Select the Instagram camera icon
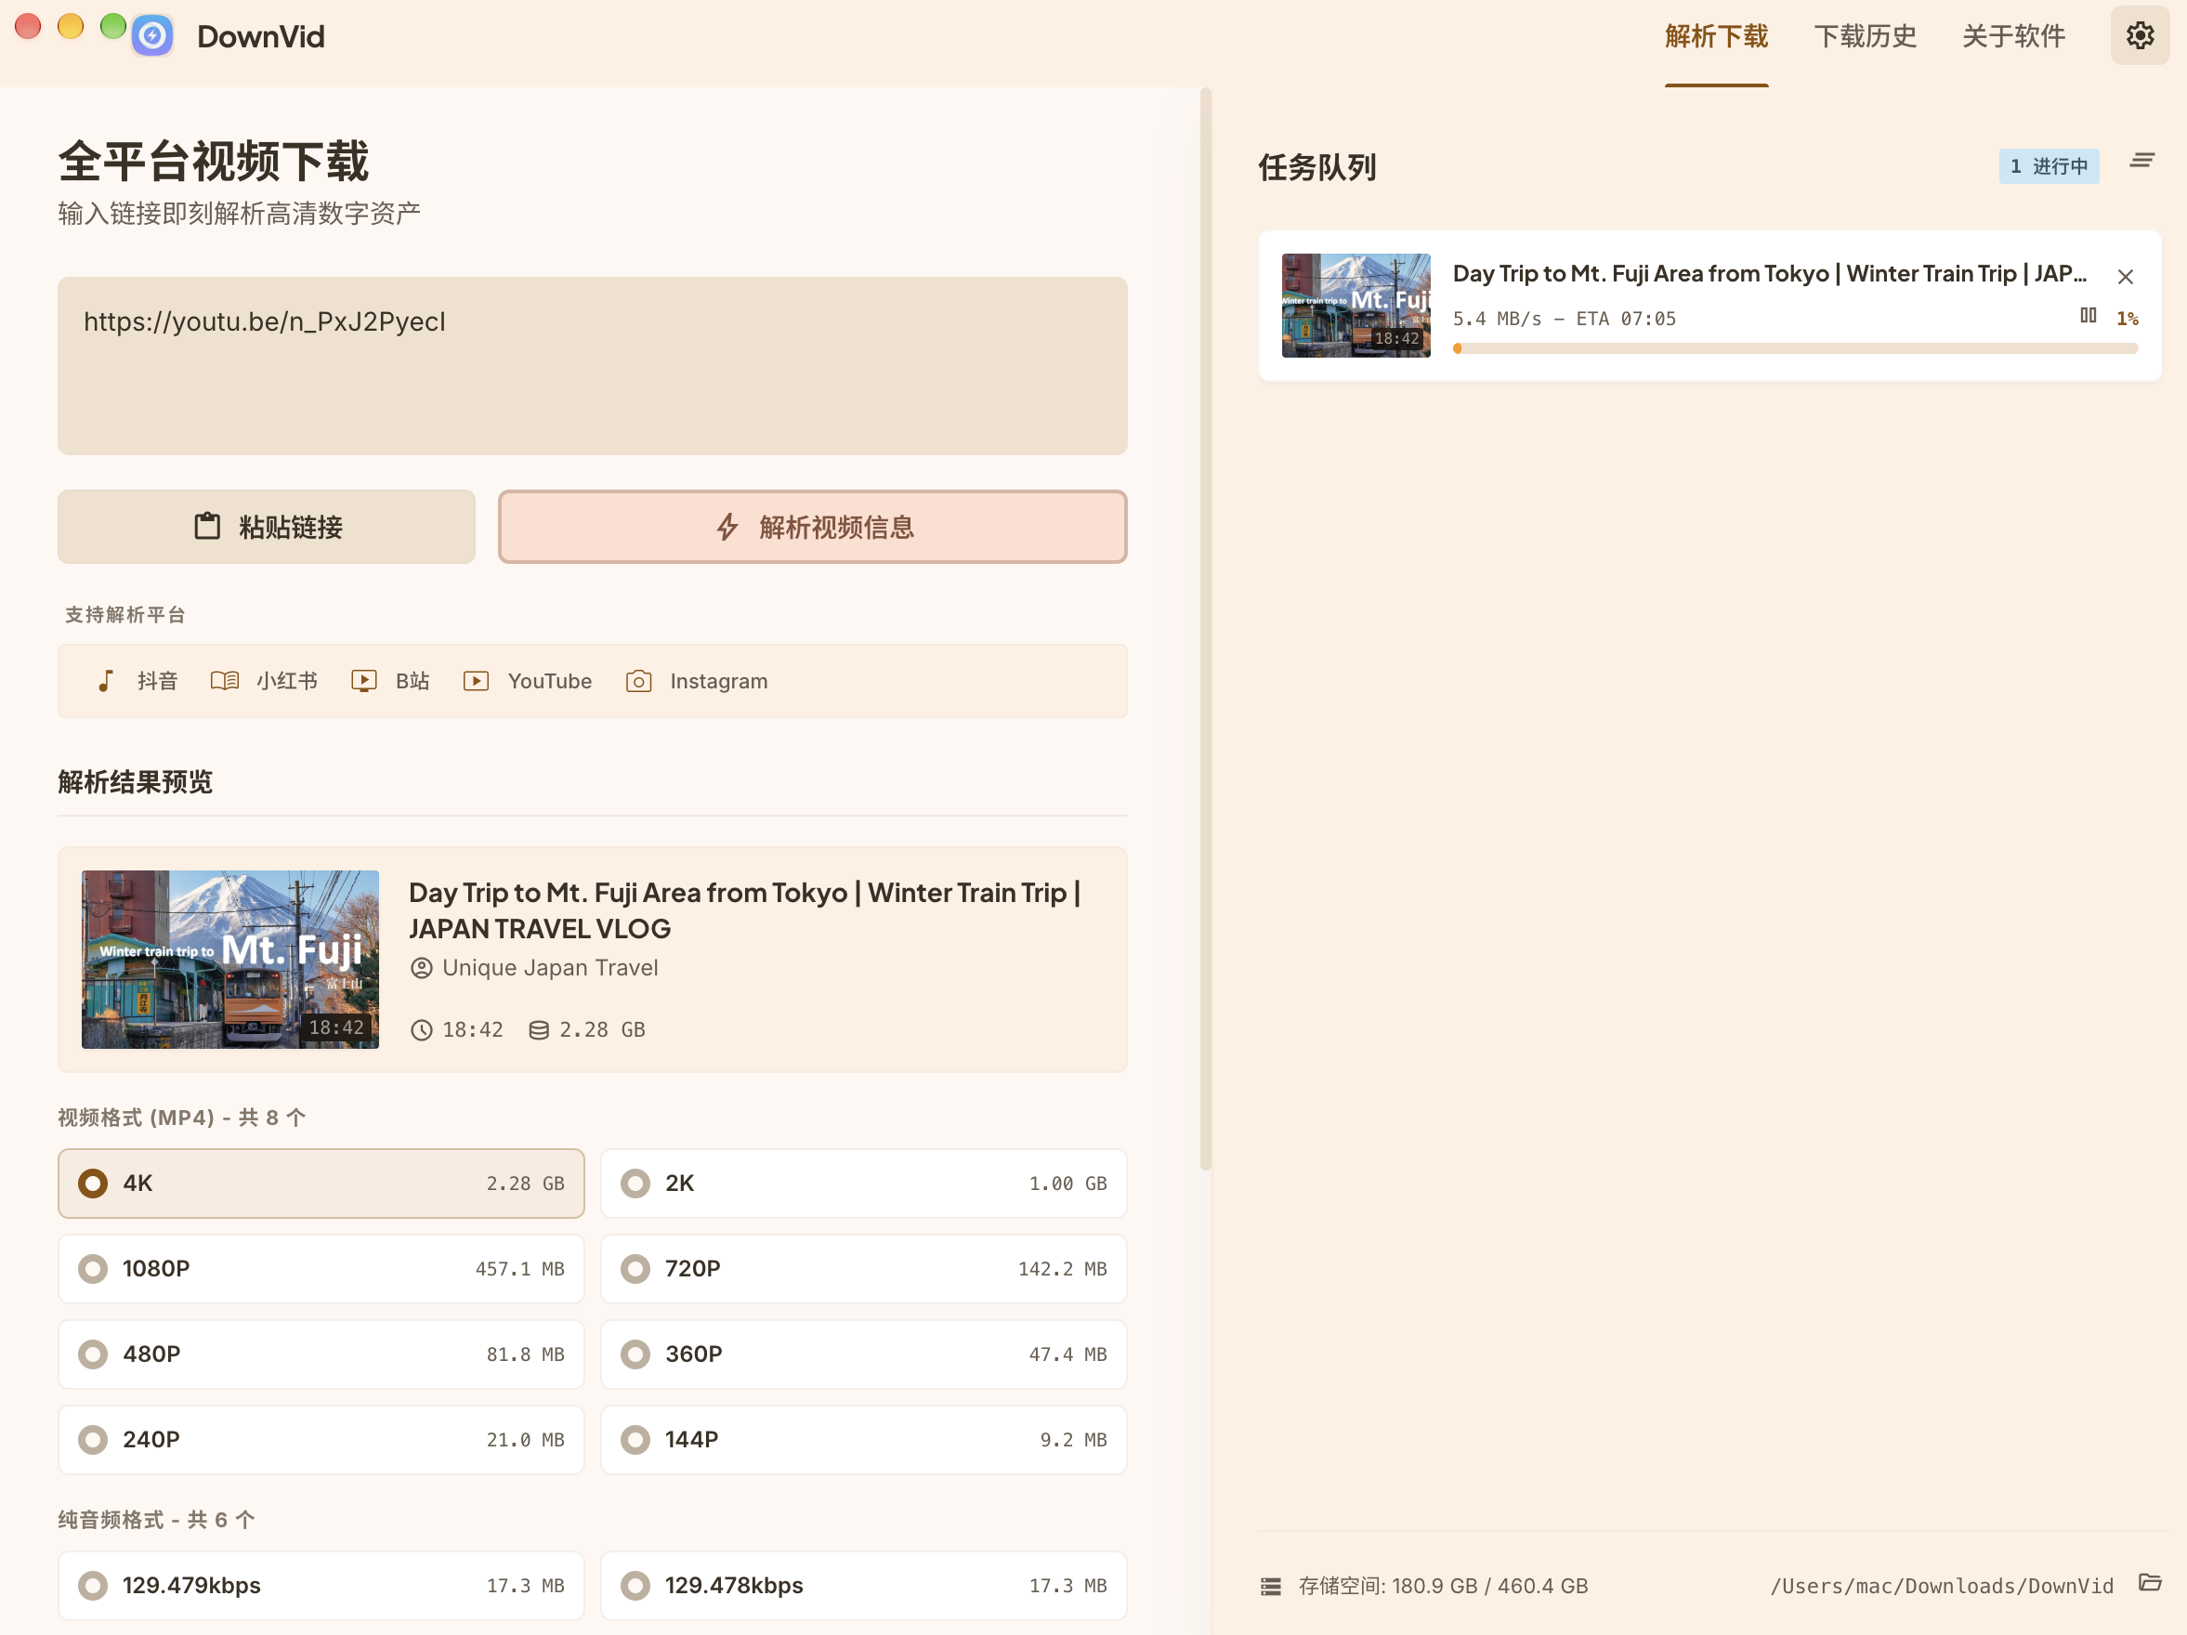 pyautogui.click(x=638, y=681)
